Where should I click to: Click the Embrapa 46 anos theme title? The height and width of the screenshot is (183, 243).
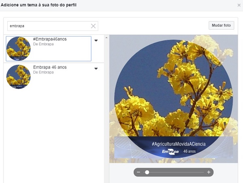pos(50,67)
